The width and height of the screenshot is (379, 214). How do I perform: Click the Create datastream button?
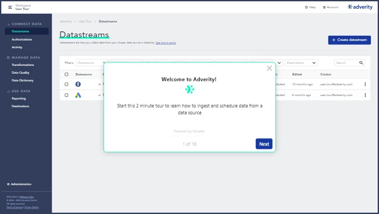[x=349, y=40]
